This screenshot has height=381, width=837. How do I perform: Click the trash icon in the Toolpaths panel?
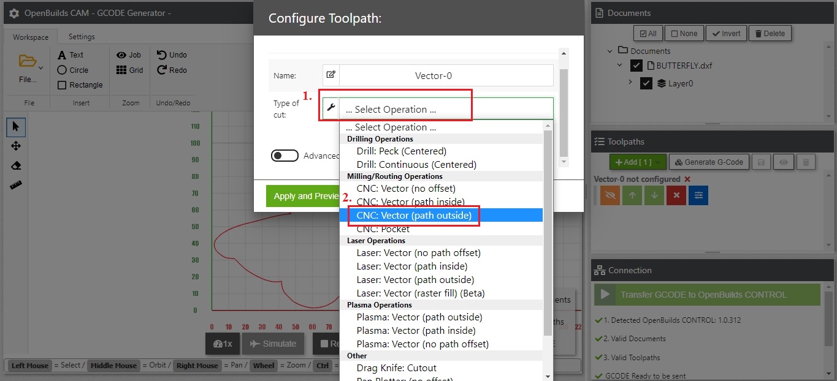pyautogui.click(x=806, y=162)
